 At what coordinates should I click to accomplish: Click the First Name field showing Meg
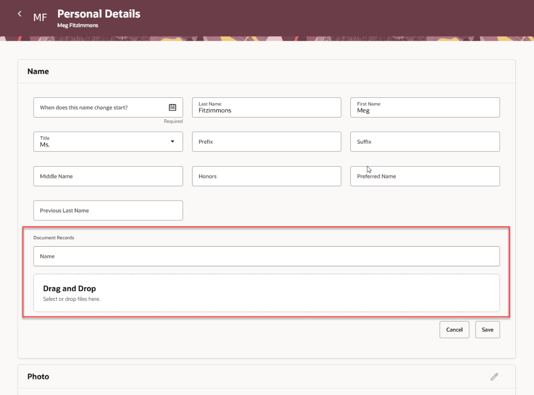[x=425, y=110]
